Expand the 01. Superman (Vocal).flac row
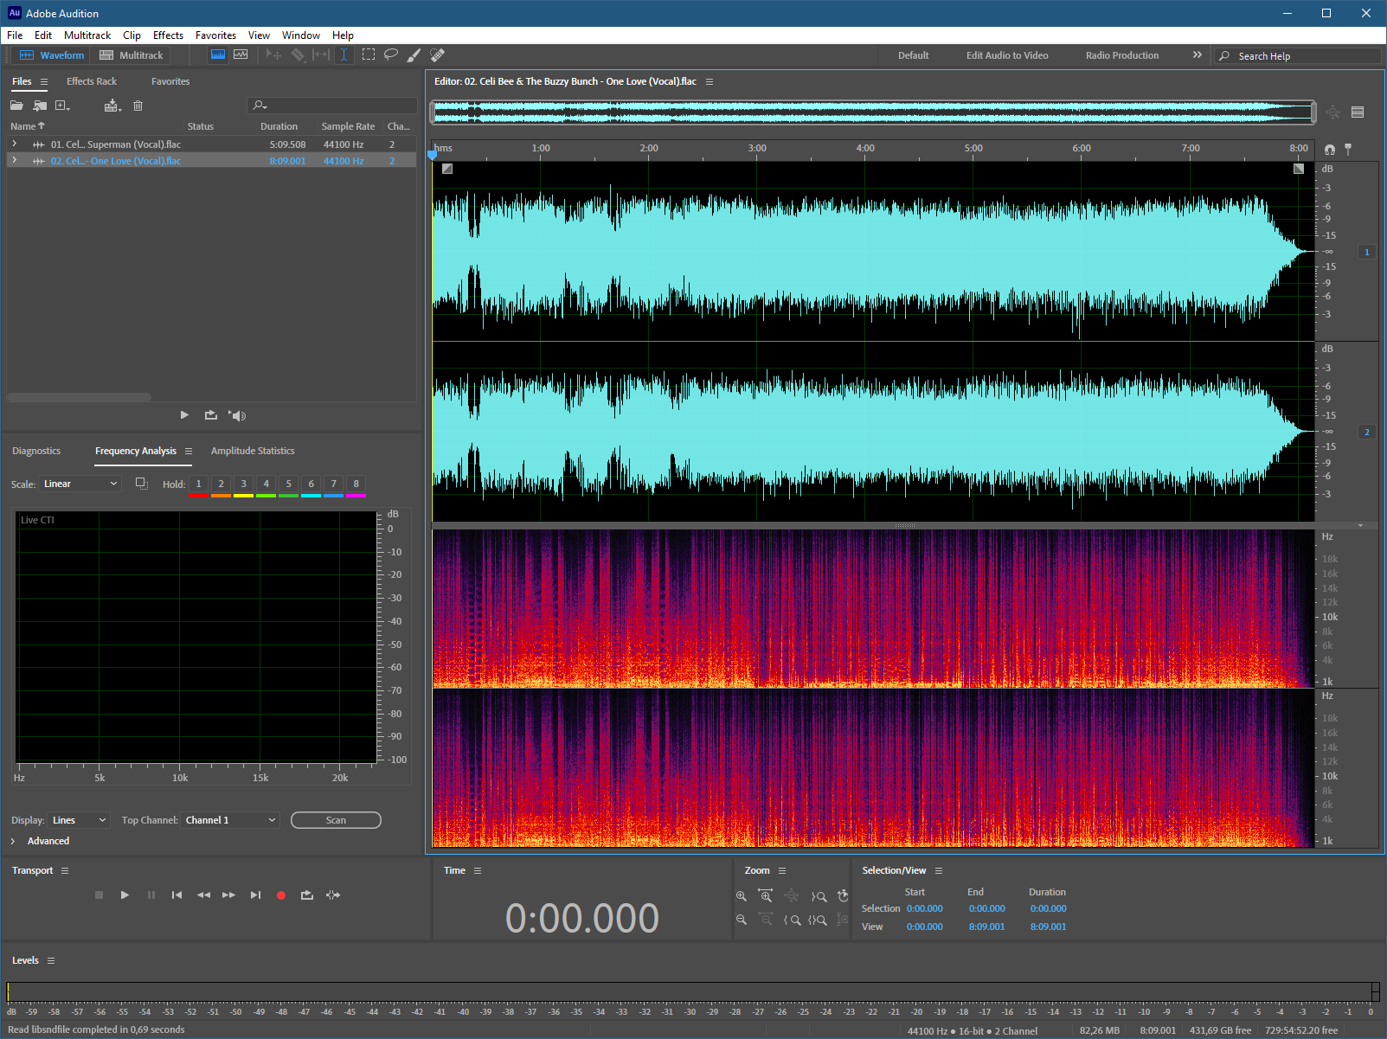This screenshot has height=1039, width=1387. tap(15, 144)
